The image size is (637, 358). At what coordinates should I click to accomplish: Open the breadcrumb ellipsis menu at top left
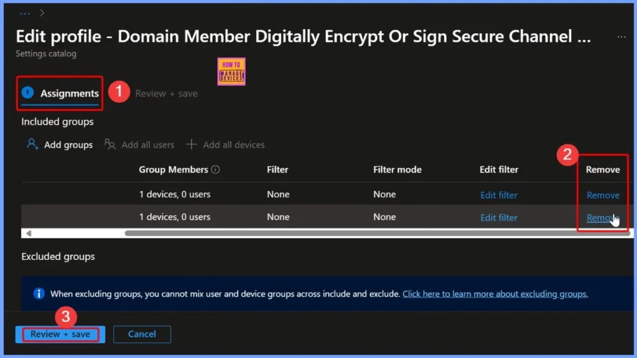[24, 12]
